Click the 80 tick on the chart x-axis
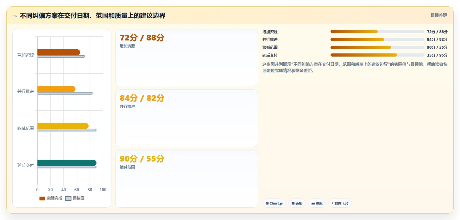460x220 pixels. [90, 190]
